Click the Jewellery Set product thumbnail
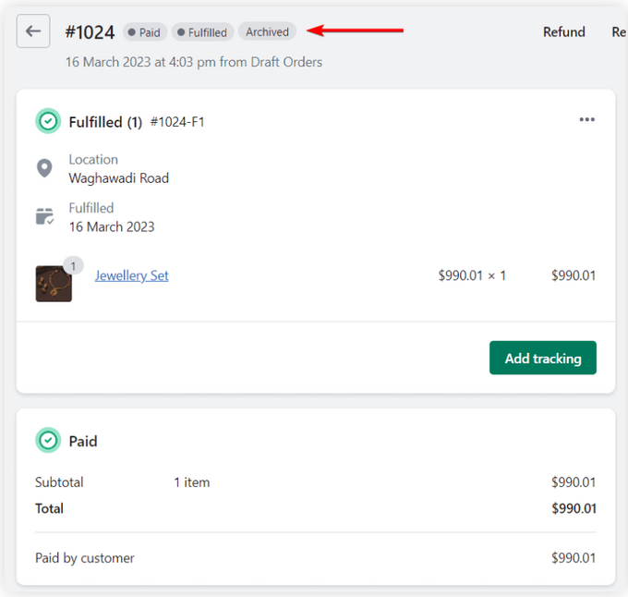The width and height of the screenshot is (628, 597). [53, 284]
